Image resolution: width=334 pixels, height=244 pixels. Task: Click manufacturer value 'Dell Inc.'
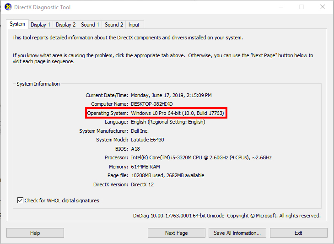click(x=140, y=131)
